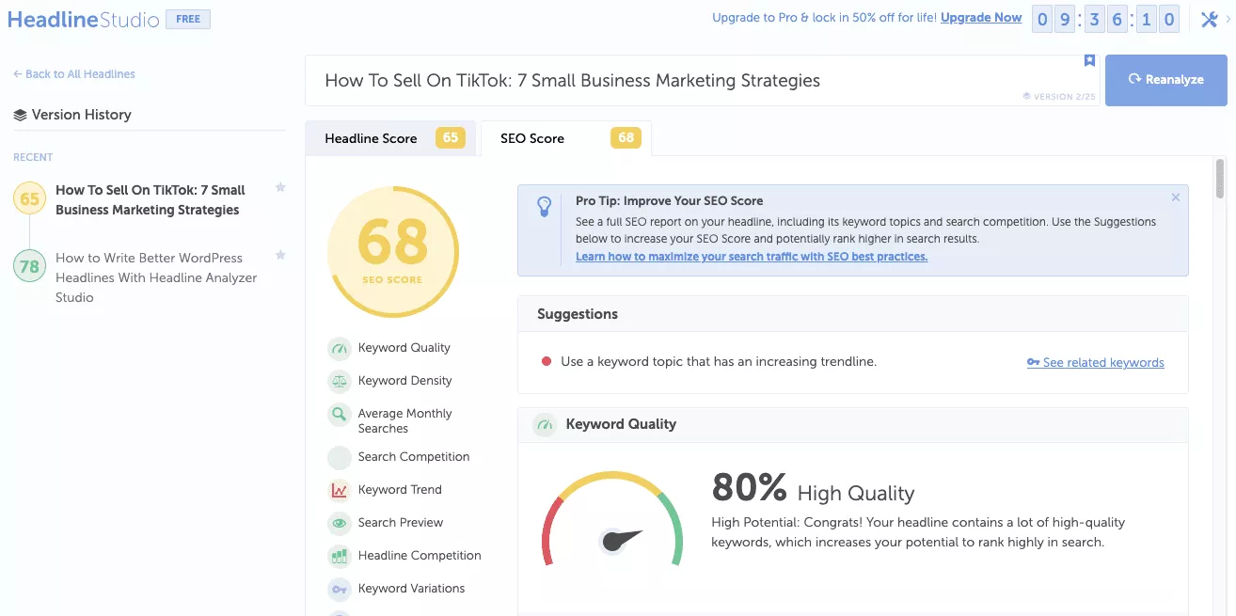Screen dimensions: 1236x616
Task: Click the Keyword Trend chart icon
Action: pos(339,491)
